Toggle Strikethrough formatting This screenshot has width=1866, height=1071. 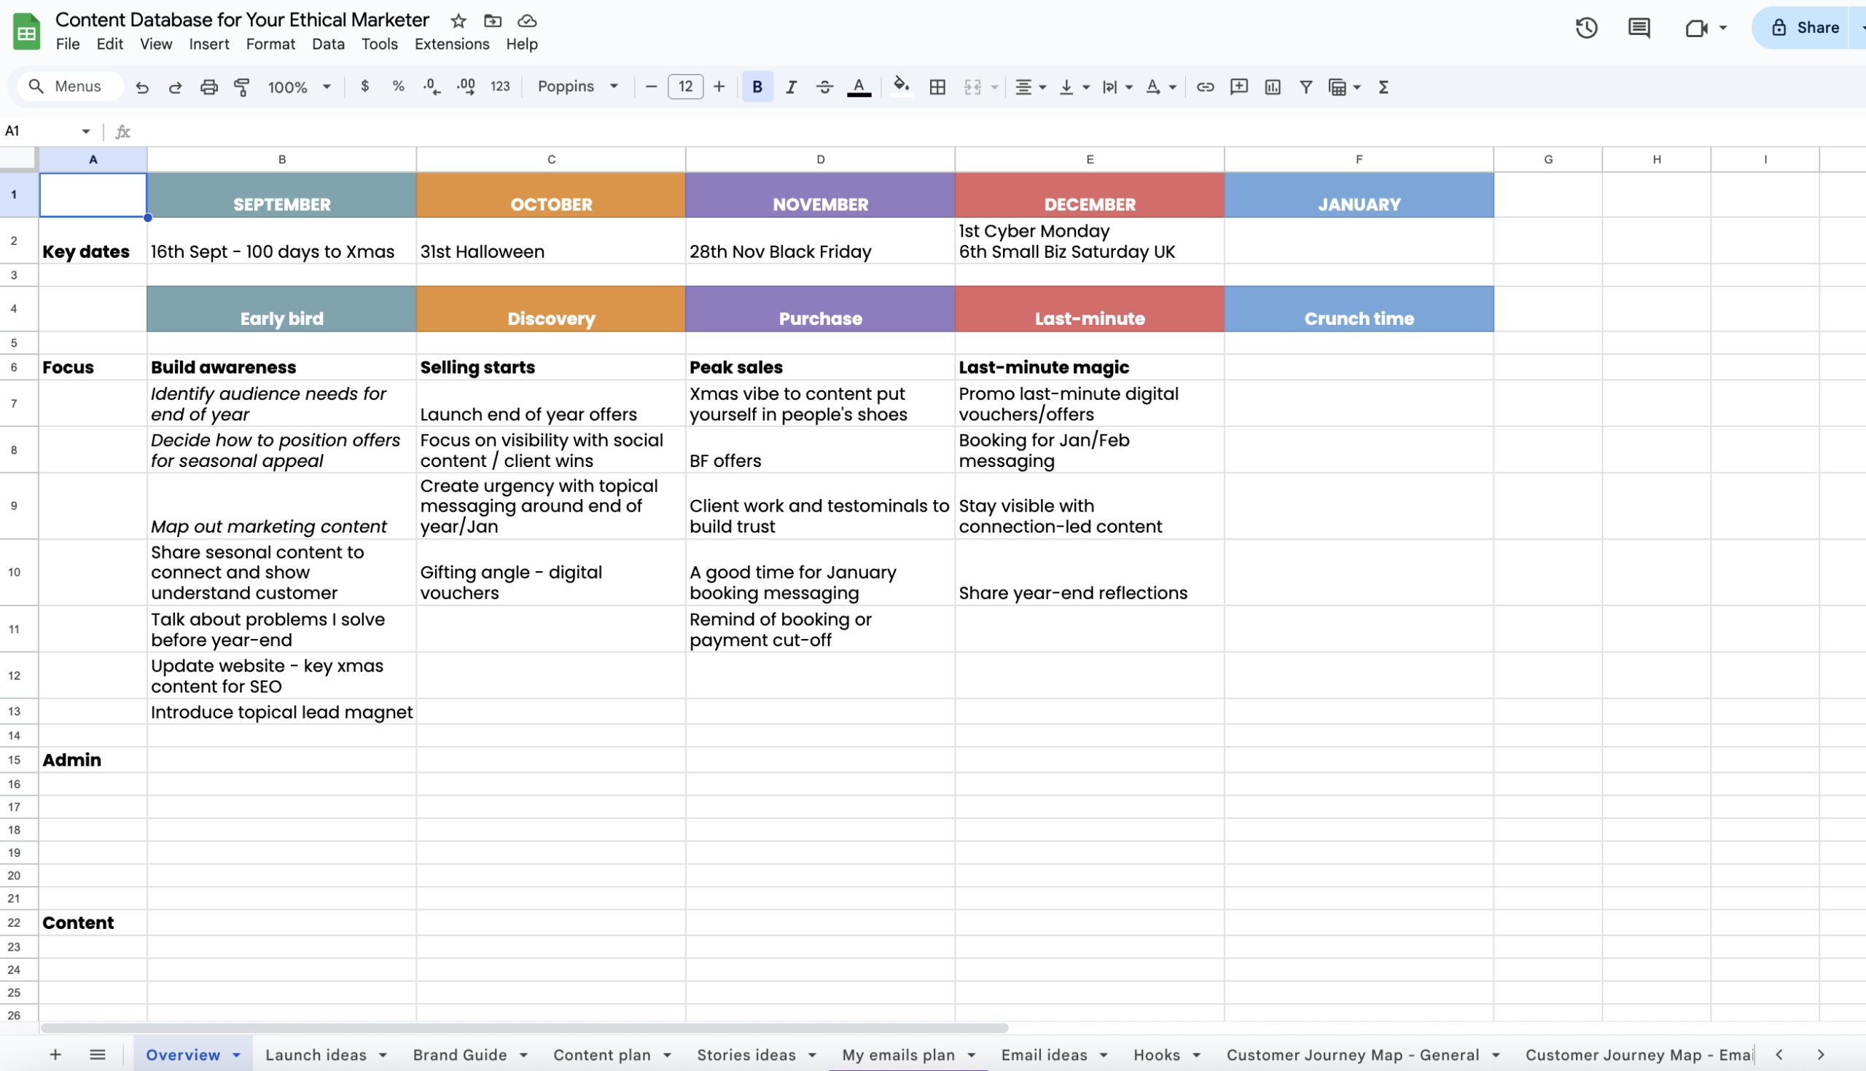(x=825, y=87)
